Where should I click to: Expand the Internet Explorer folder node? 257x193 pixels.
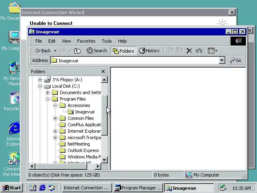pos(55,131)
